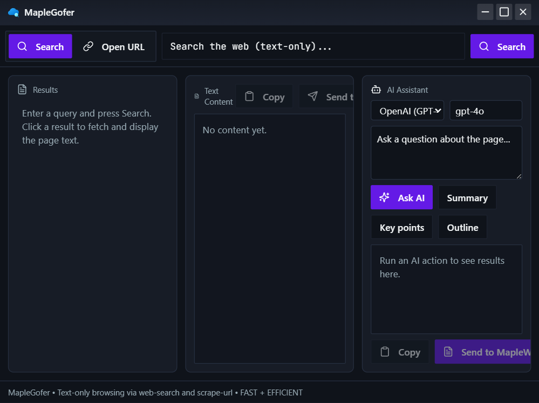Click the Results panel document icon
Screen dimensions: 539x403
(22, 90)
